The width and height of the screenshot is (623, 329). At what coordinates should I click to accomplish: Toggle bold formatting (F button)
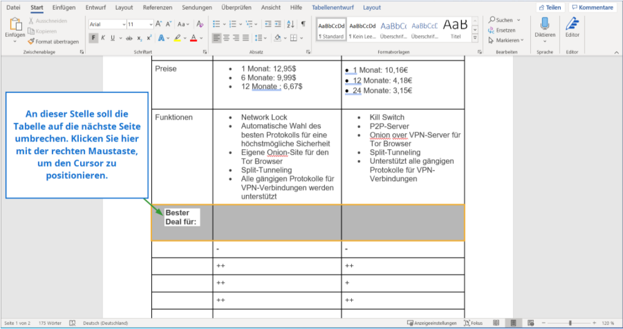tap(93, 38)
